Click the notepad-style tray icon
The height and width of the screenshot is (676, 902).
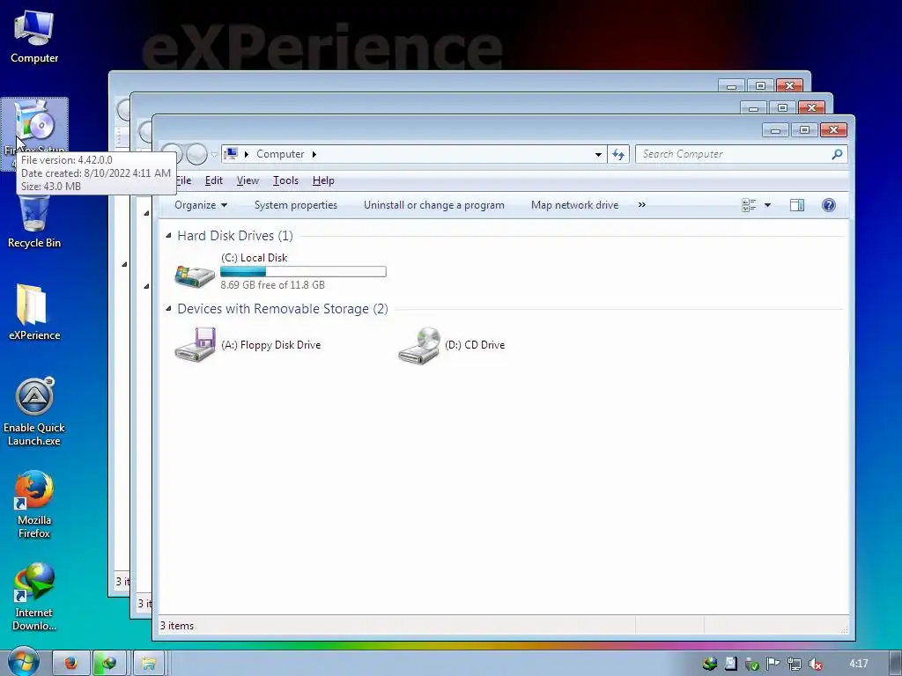coord(730,664)
